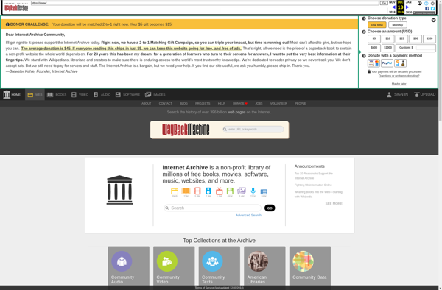Click Questions or problems donating link
The height and width of the screenshot is (290, 442).
(399, 76)
